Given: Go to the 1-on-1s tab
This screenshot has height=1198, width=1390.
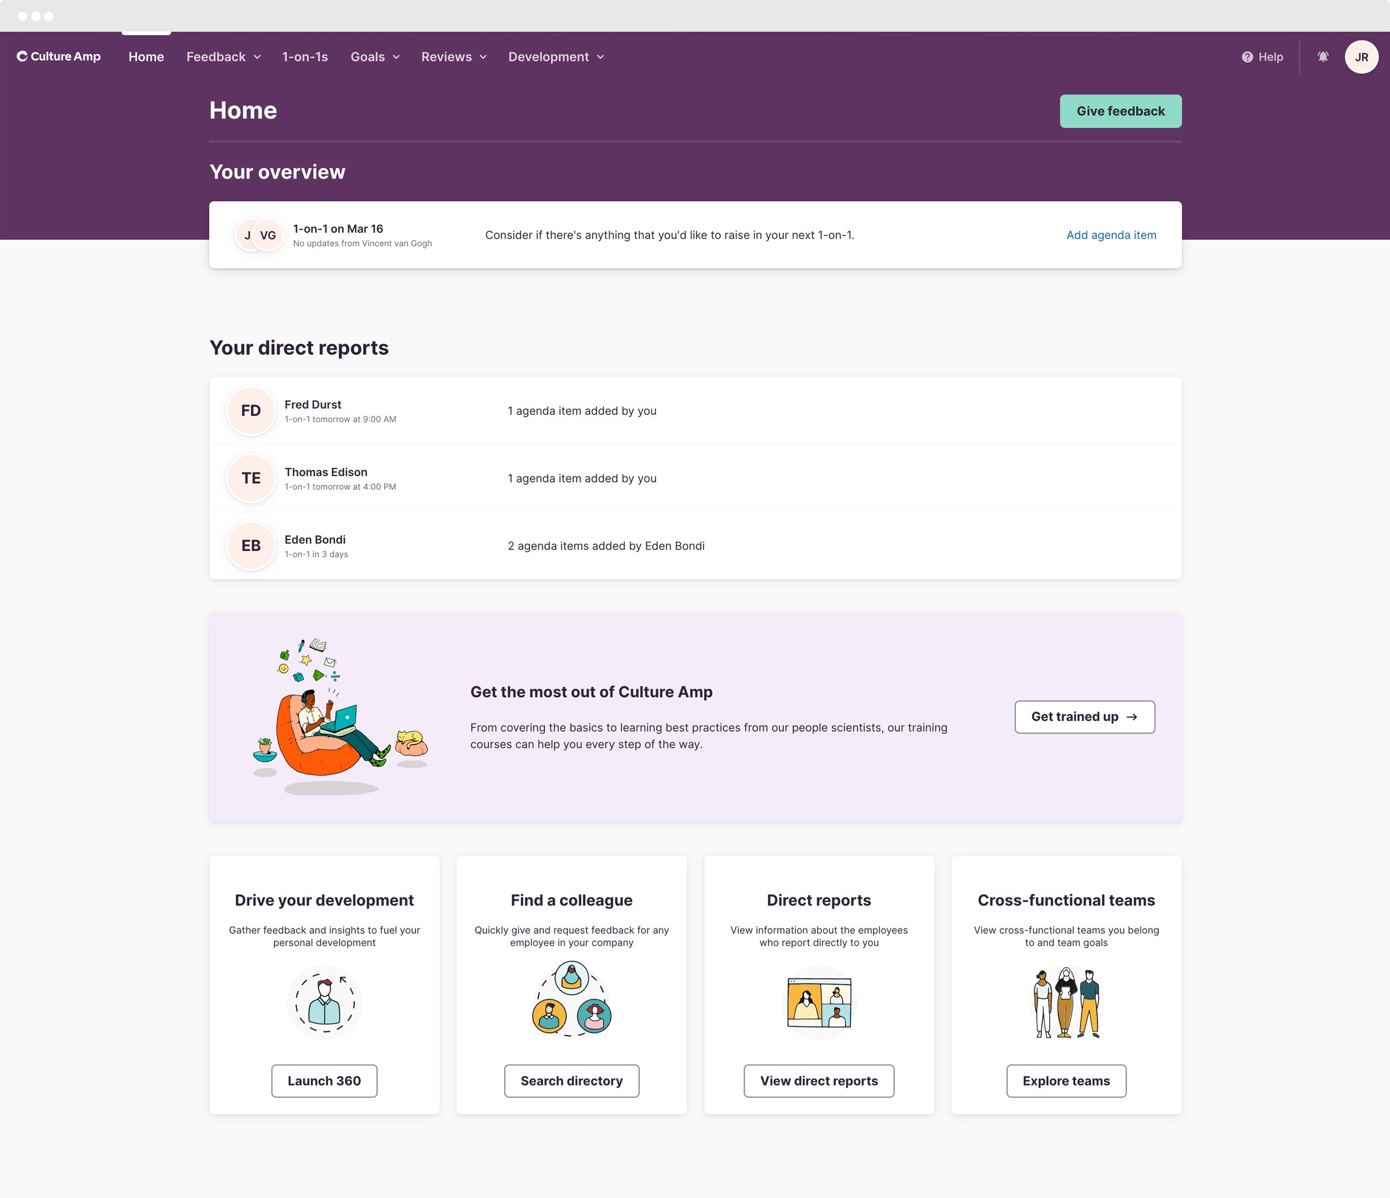Looking at the screenshot, I should [x=305, y=57].
